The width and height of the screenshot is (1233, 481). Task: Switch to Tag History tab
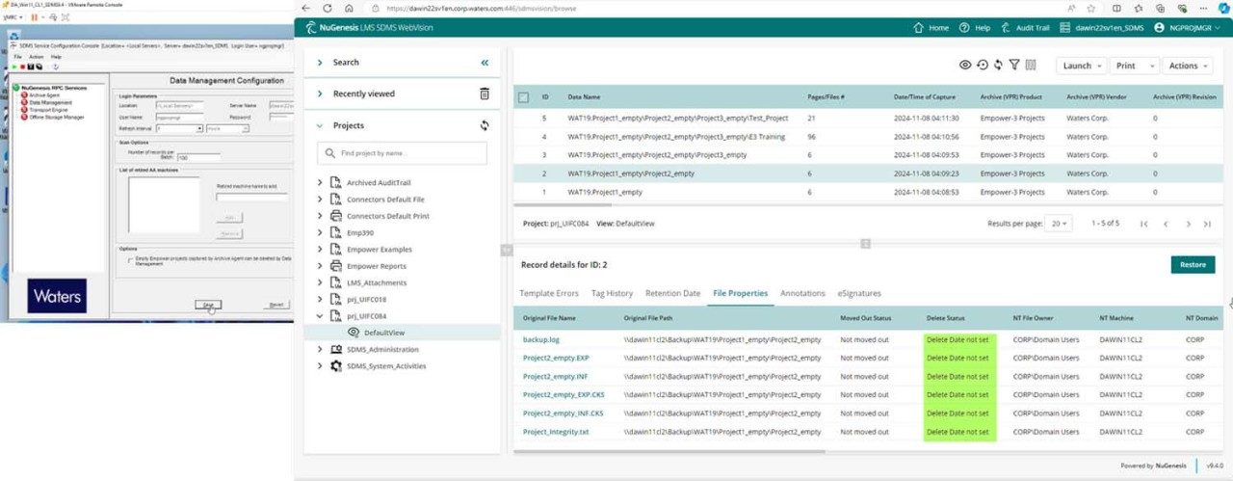point(612,293)
